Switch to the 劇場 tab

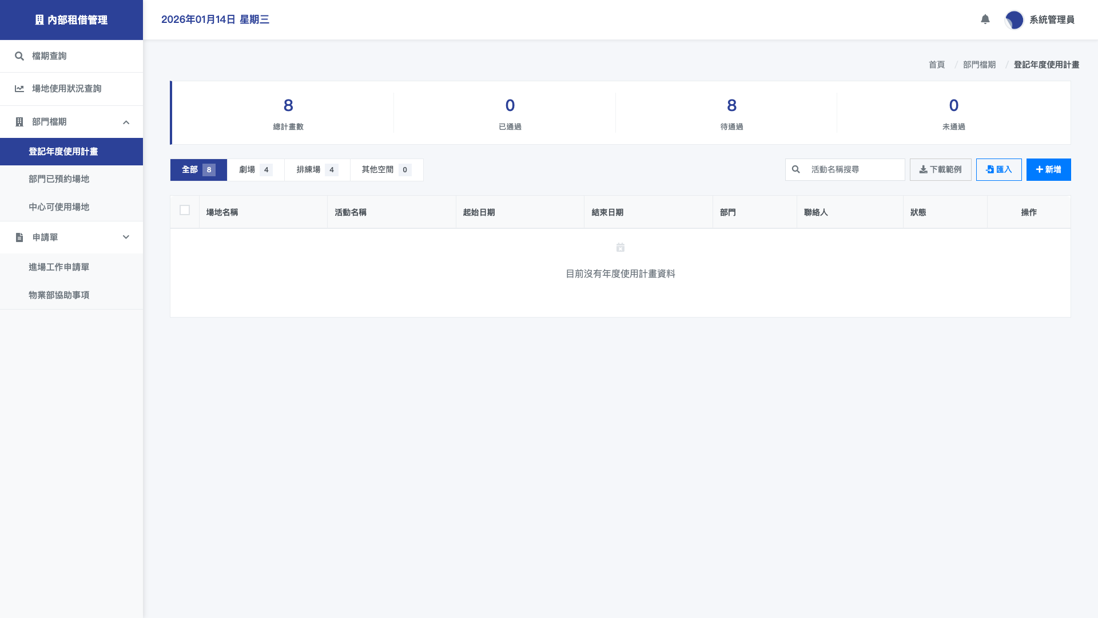coord(254,169)
